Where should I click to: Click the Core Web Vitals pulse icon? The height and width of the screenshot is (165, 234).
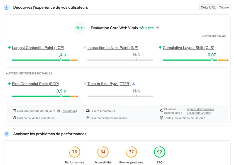(x=79, y=28)
